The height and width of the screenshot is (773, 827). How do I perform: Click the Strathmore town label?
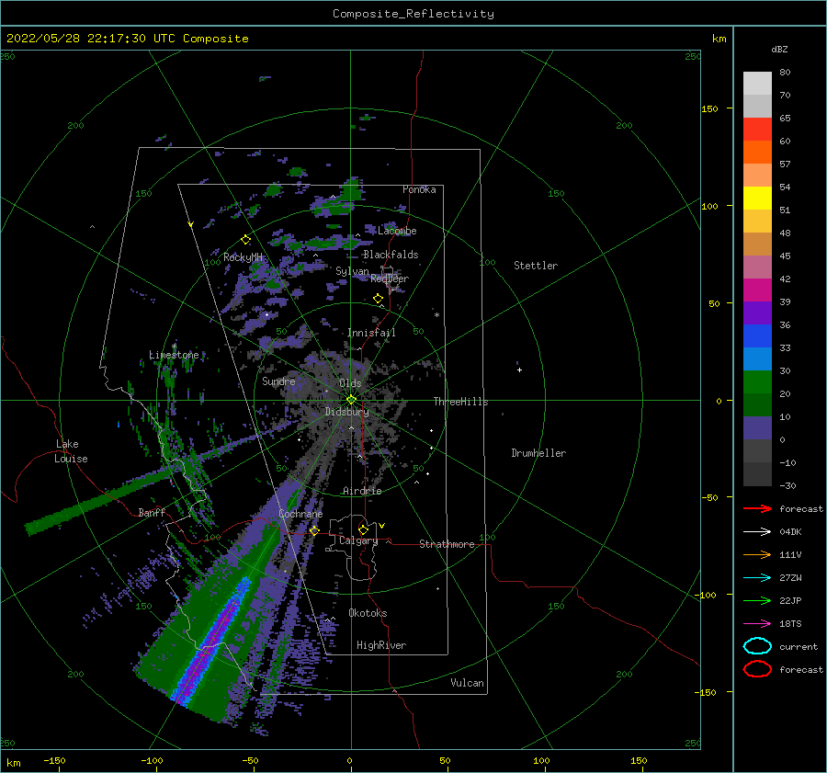pyautogui.click(x=447, y=544)
